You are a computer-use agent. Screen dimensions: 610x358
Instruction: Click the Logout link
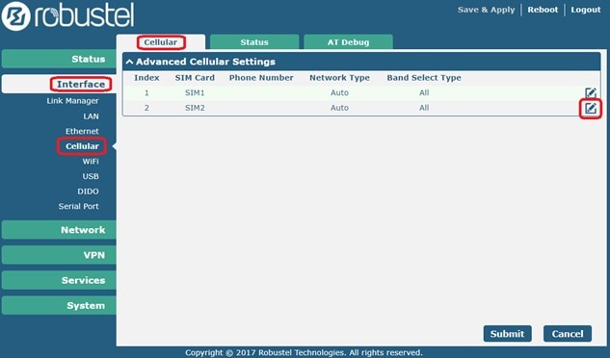point(586,10)
